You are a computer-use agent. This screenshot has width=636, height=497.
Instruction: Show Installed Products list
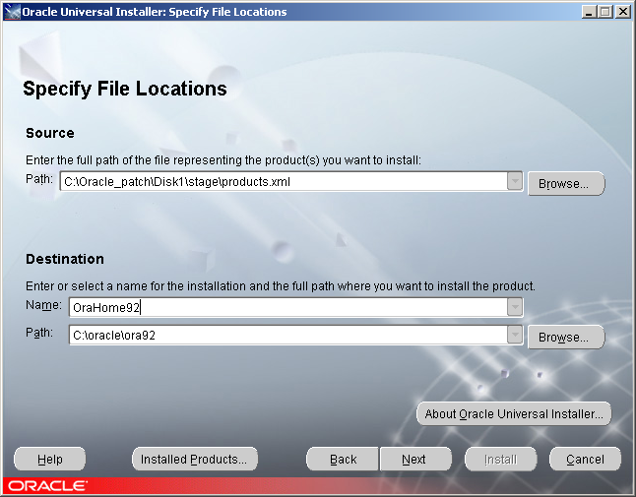(x=195, y=460)
